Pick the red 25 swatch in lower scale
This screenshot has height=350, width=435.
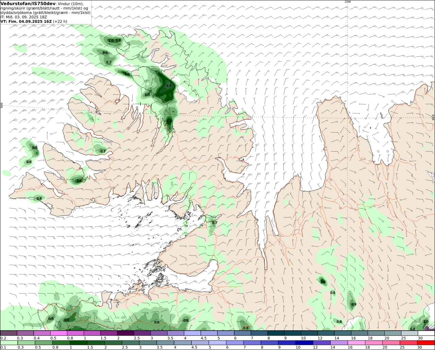click(x=409, y=343)
